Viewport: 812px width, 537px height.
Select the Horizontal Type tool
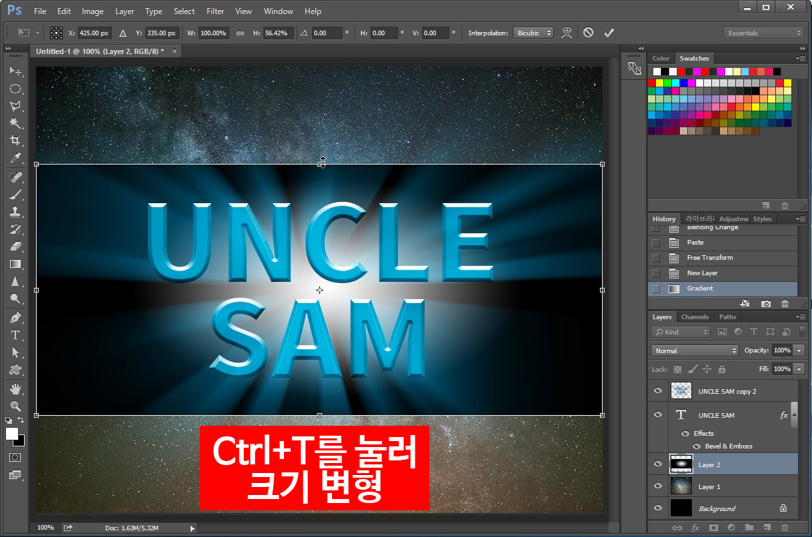click(x=16, y=334)
